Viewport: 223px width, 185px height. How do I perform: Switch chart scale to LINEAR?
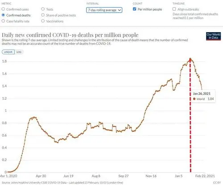point(8,52)
